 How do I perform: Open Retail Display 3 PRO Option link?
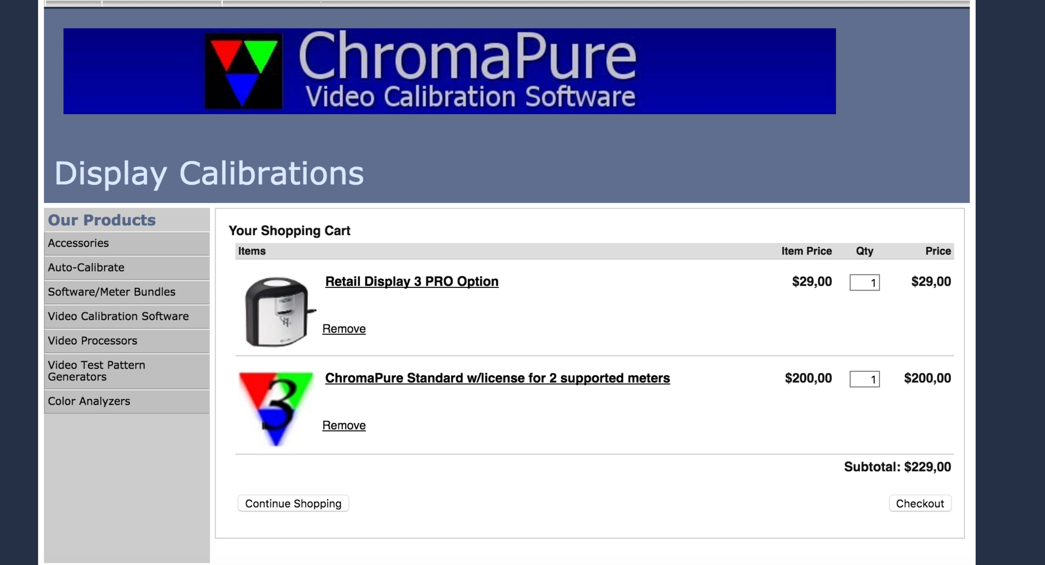[x=411, y=281]
